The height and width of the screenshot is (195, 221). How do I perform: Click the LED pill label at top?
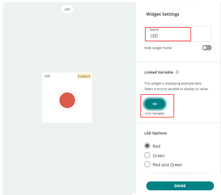coord(67,9)
